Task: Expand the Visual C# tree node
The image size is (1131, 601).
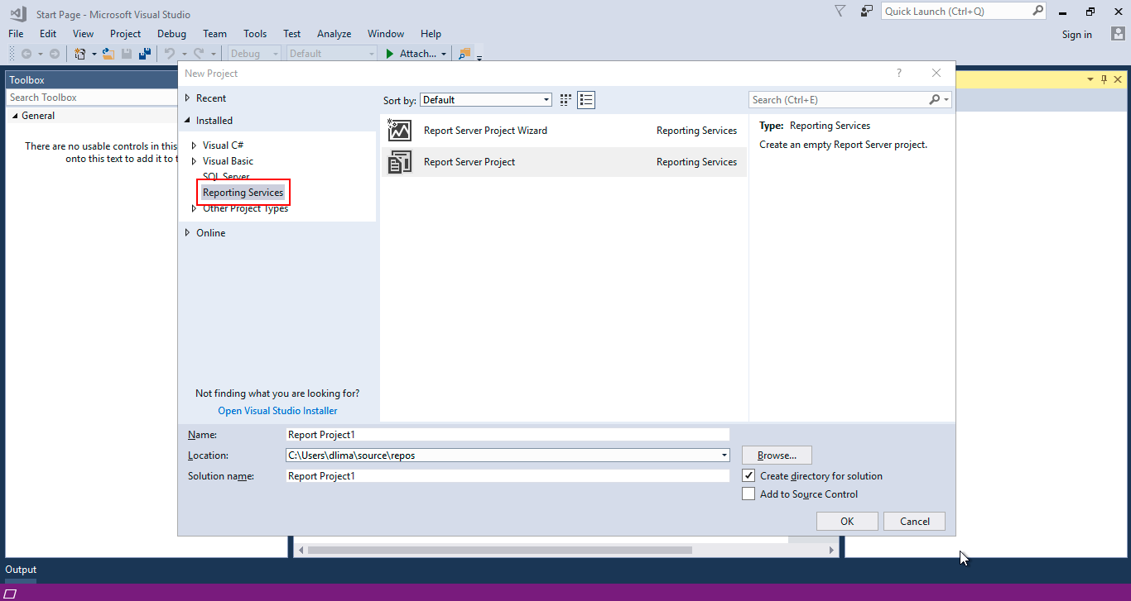Action: click(x=195, y=145)
